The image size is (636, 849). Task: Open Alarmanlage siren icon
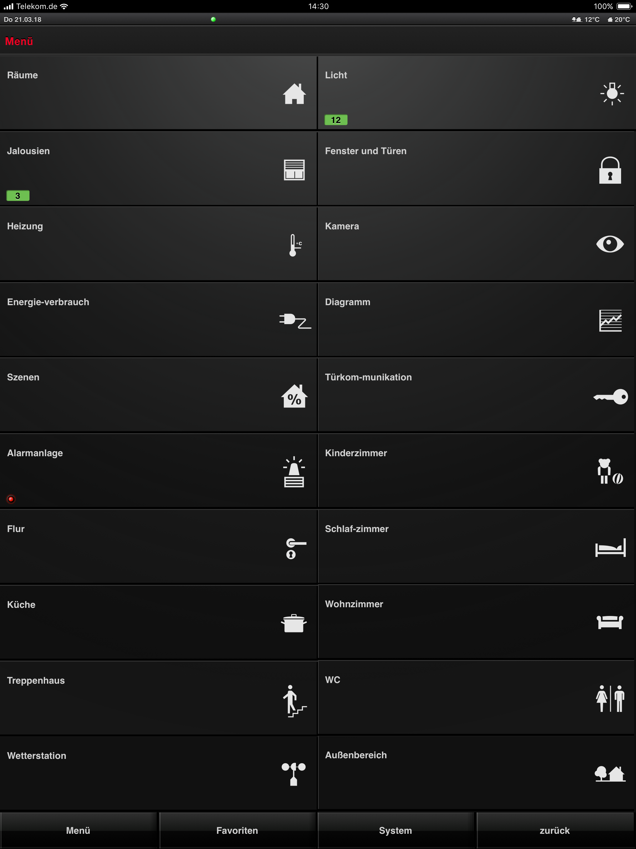294,472
